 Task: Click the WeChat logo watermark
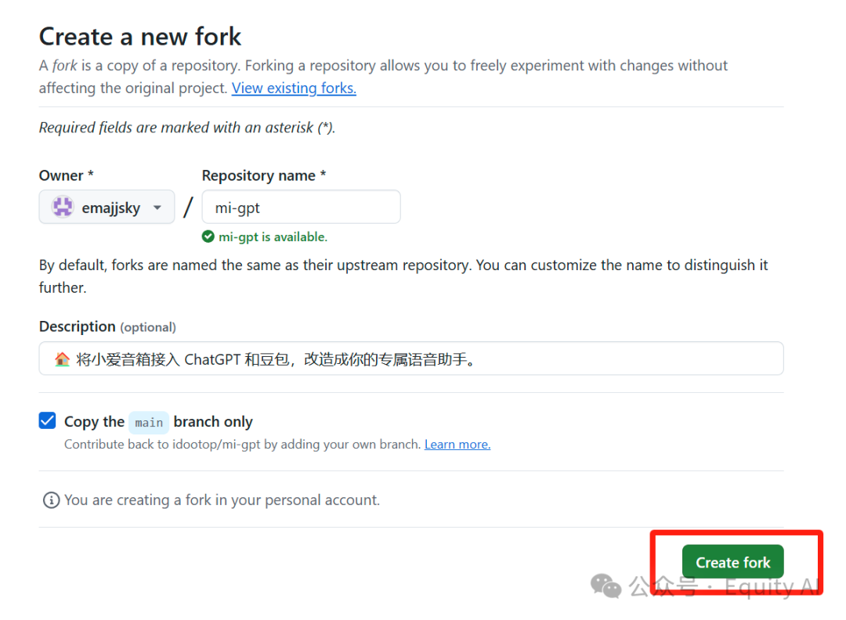(606, 585)
